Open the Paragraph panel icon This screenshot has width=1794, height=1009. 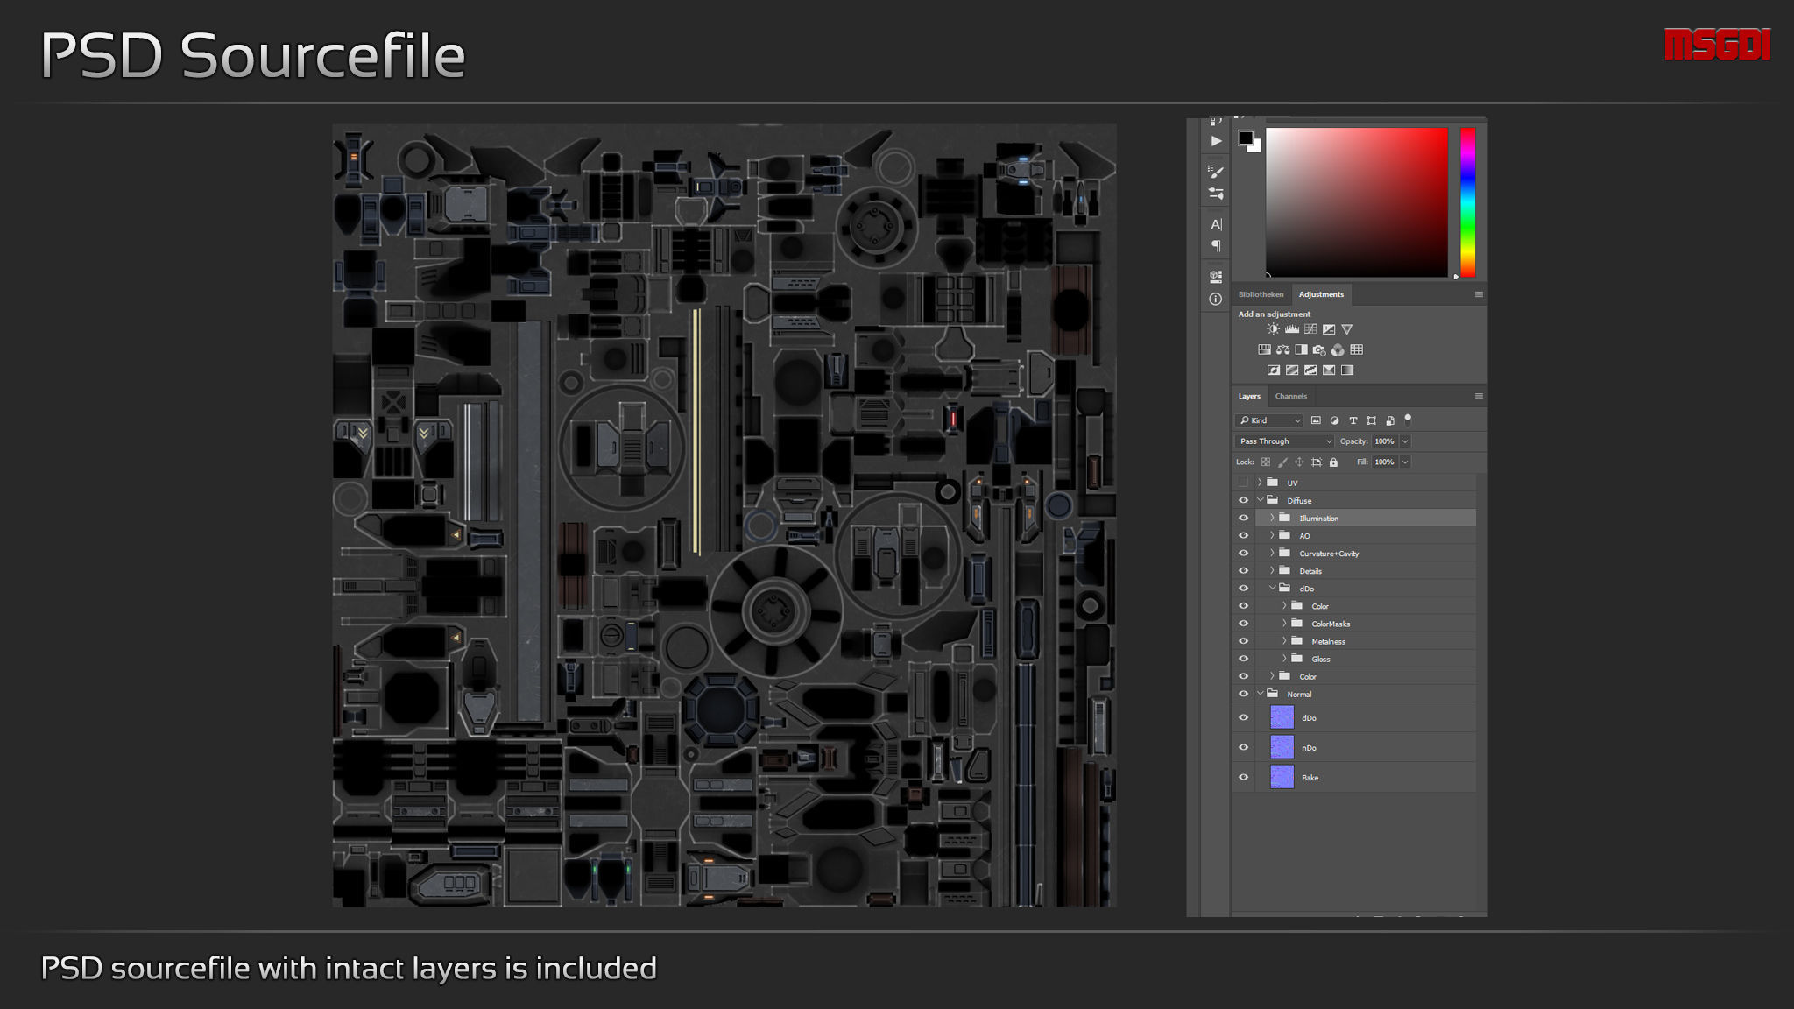click(x=1216, y=246)
